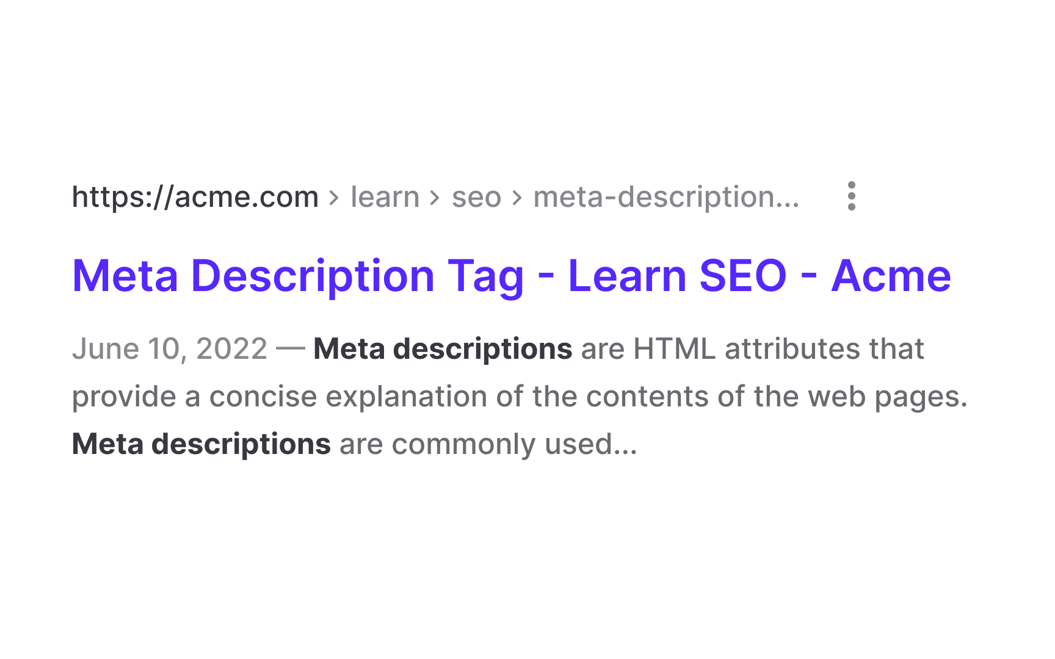Click the chevron before meta-description breadcrumb
Image resolution: width=1055 pixels, height=659 pixels.
coord(517,197)
